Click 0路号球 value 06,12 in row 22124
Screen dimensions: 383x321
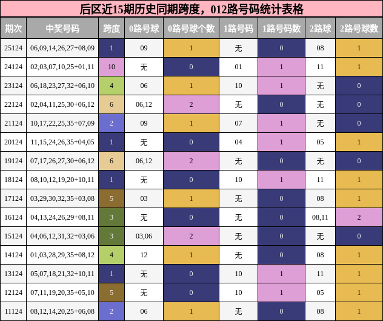(144, 104)
